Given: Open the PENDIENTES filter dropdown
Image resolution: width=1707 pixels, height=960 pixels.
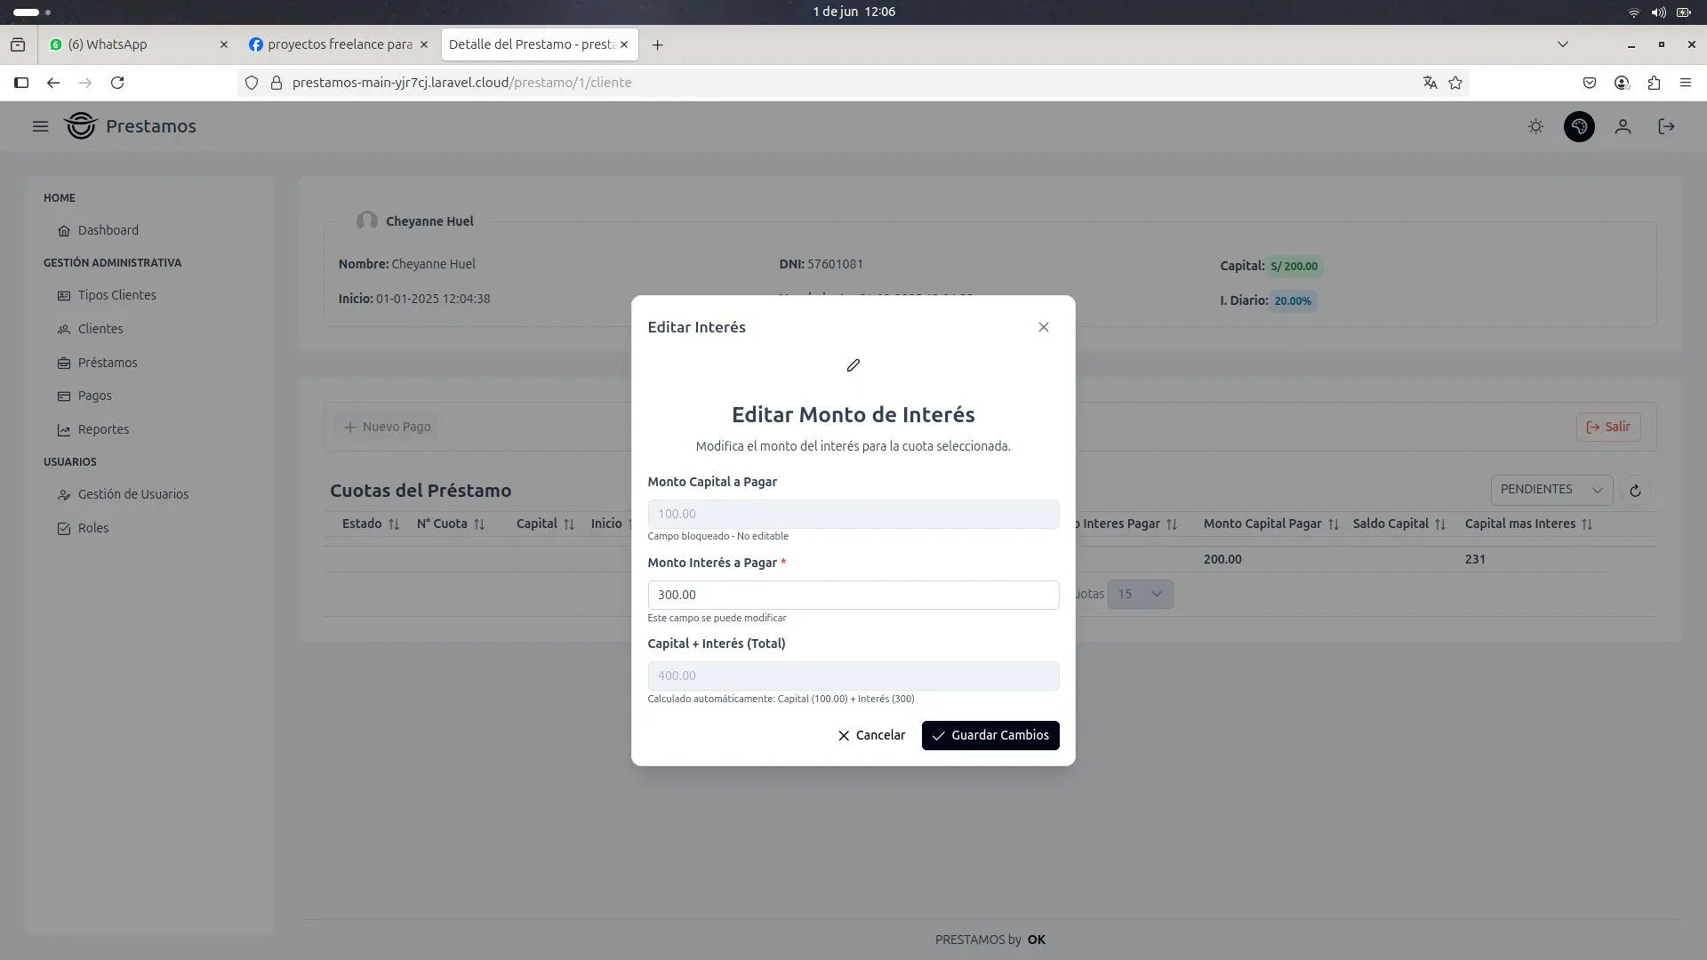Looking at the screenshot, I should click(1551, 490).
